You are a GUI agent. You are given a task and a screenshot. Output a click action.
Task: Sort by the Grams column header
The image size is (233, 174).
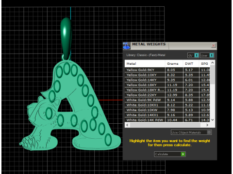point(174,64)
